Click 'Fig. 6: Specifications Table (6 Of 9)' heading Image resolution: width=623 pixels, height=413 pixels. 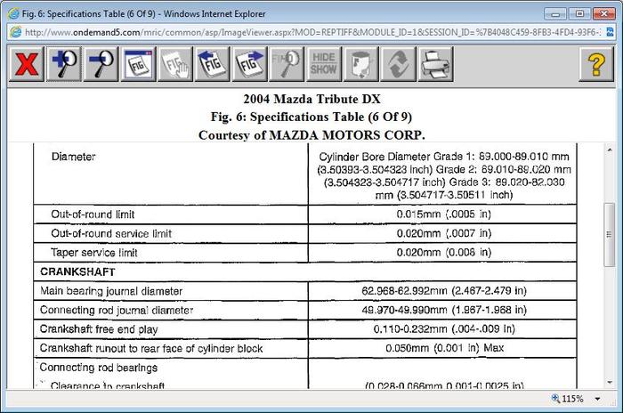pos(311,117)
